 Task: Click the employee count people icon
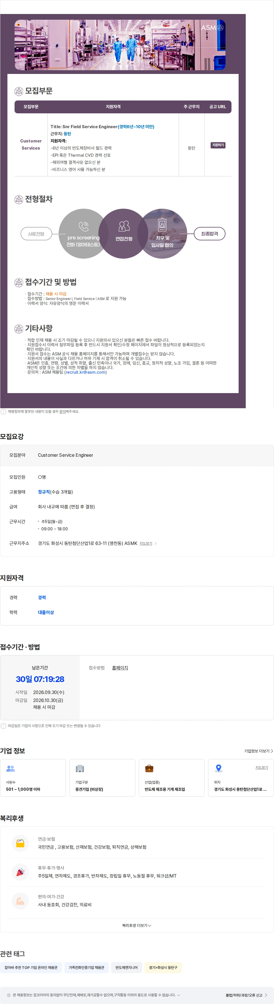11,768
